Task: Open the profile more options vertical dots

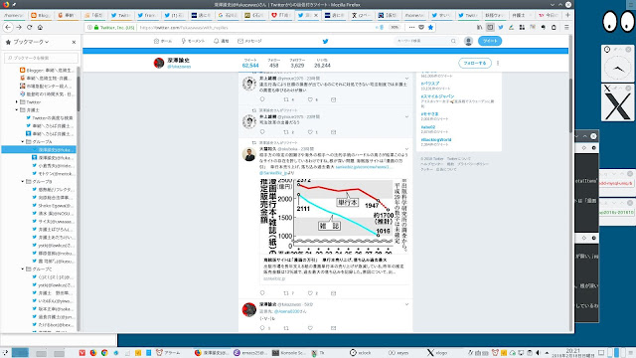Action: [x=498, y=64]
